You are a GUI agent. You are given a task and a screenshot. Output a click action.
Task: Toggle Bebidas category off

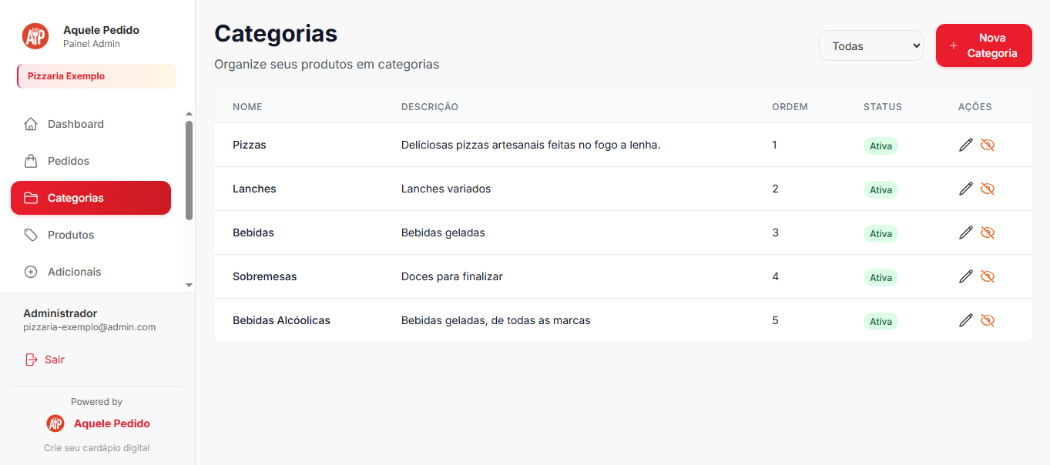click(x=988, y=232)
